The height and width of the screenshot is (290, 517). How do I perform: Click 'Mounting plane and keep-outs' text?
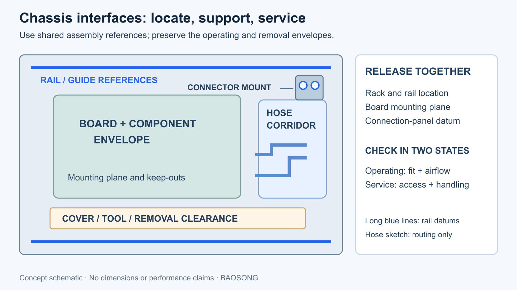coord(126,178)
